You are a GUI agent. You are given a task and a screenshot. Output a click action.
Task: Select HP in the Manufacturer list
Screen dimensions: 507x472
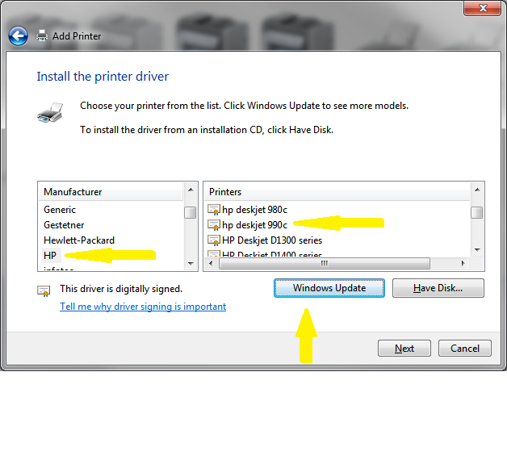click(x=50, y=256)
